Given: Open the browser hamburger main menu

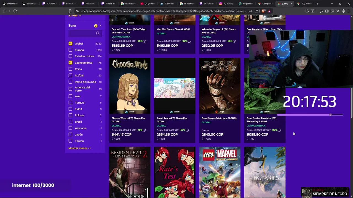Looking at the screenshot, I should point(349,11).
